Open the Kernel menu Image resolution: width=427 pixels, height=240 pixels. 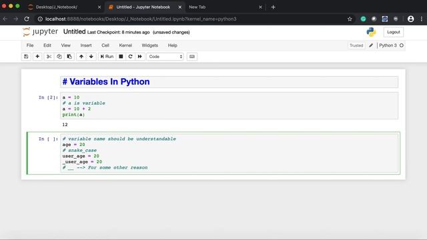coord(125,45)
